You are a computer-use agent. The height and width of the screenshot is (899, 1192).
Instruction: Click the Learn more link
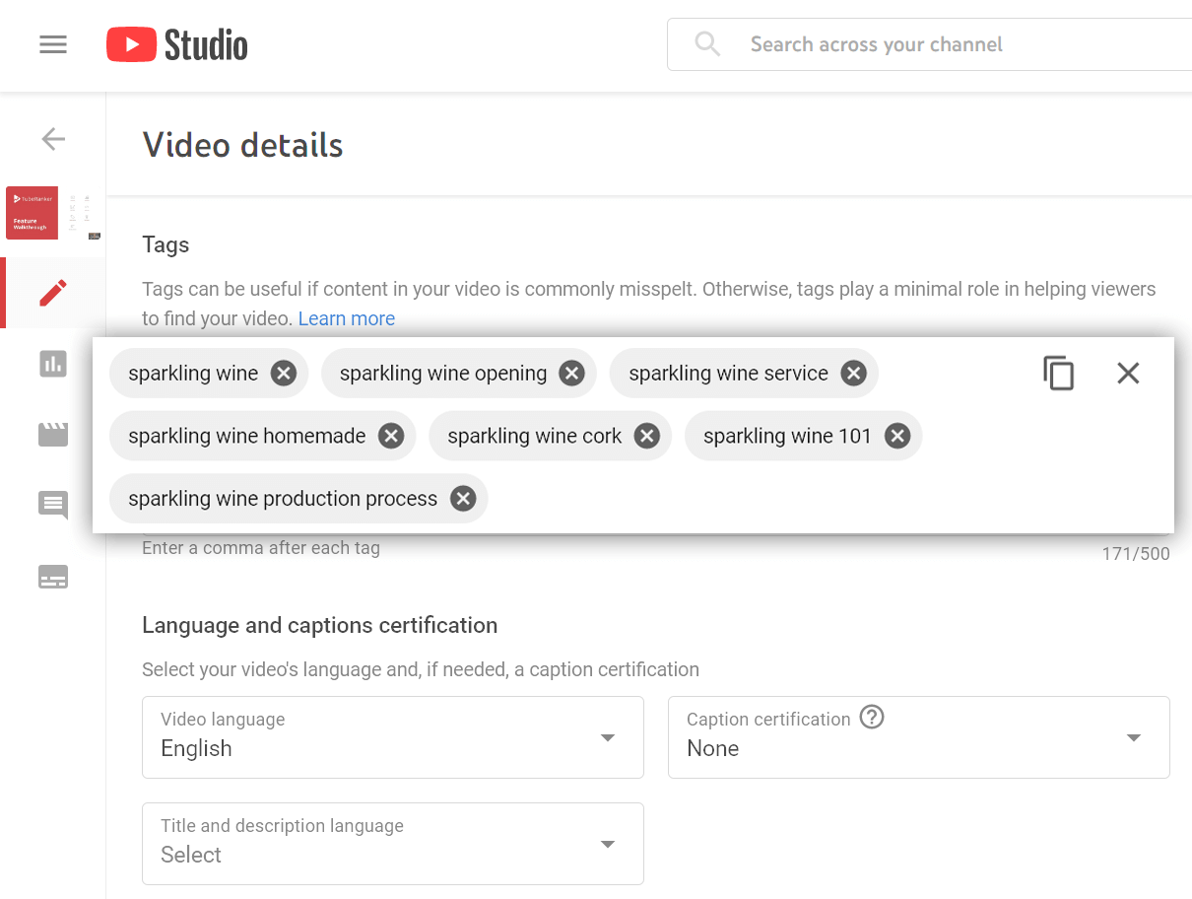347,318
